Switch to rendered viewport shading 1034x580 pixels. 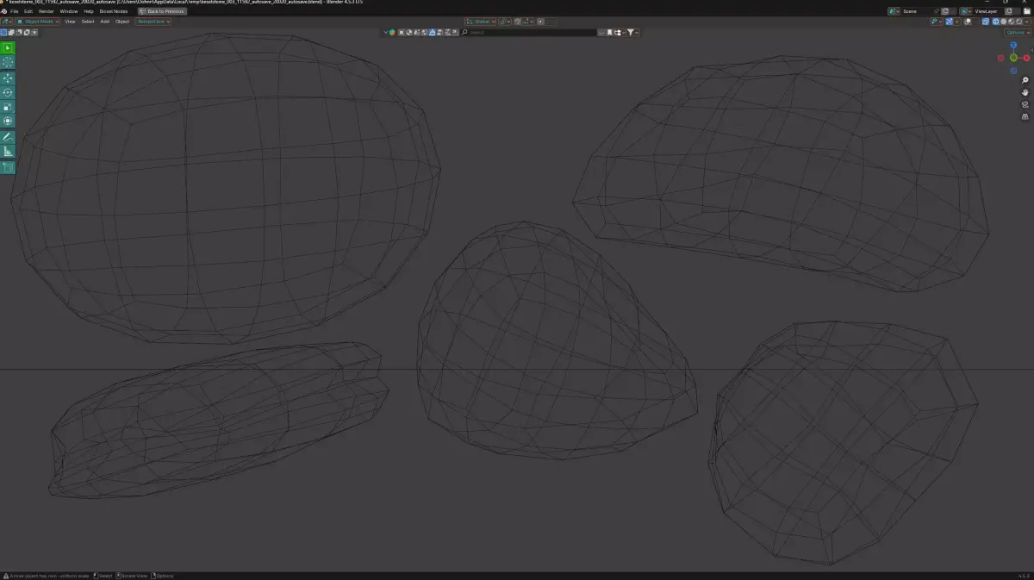click(1018, 22)
